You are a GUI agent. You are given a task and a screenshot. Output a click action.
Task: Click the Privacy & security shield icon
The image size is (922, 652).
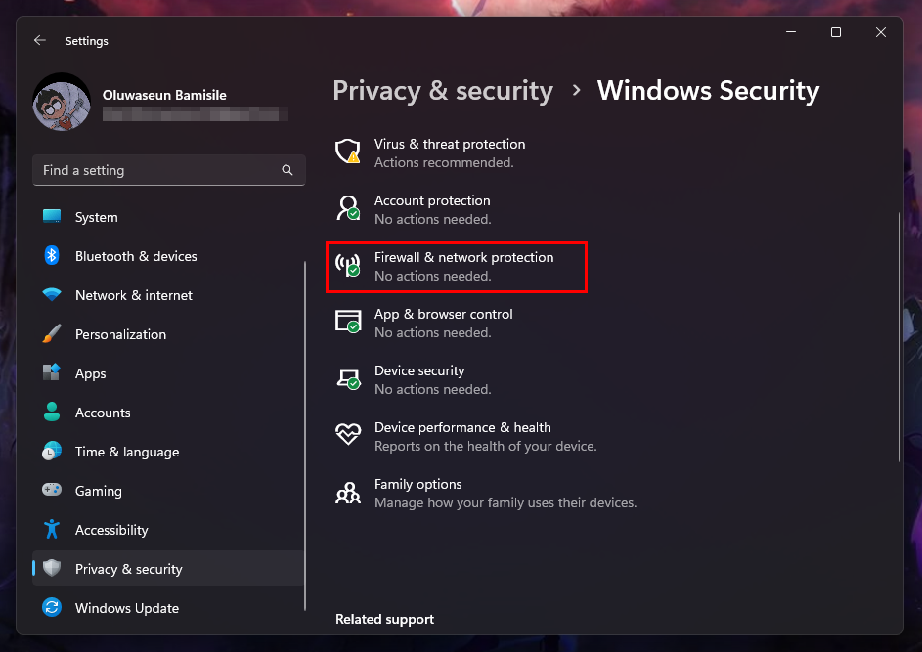click(52, 568)
